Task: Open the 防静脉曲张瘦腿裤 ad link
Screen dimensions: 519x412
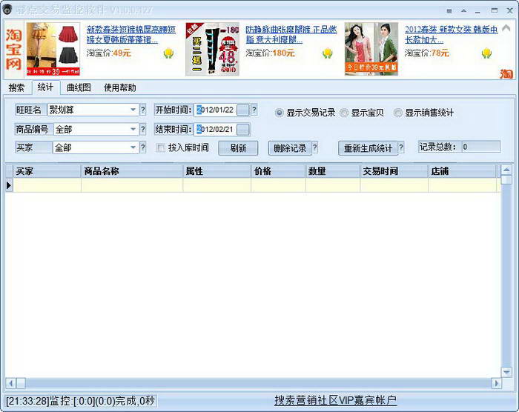Action: tap(291, 34)
